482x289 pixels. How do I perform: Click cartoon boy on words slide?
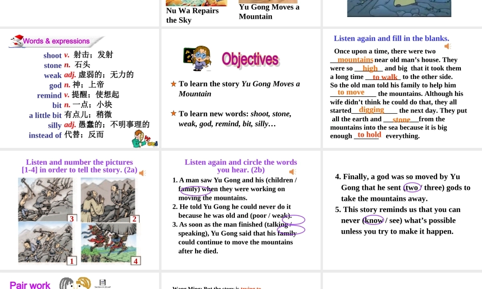coord(145,139)
